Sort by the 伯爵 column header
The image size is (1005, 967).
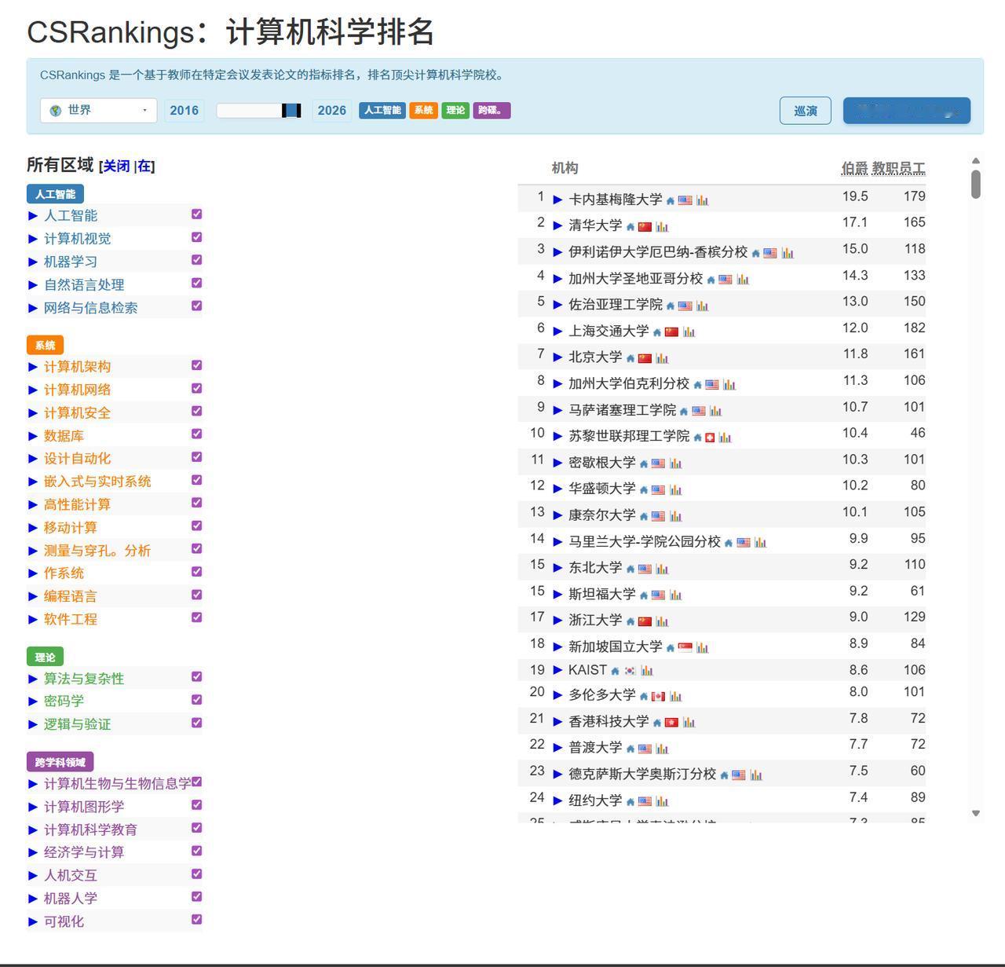(x=854, y=168)
